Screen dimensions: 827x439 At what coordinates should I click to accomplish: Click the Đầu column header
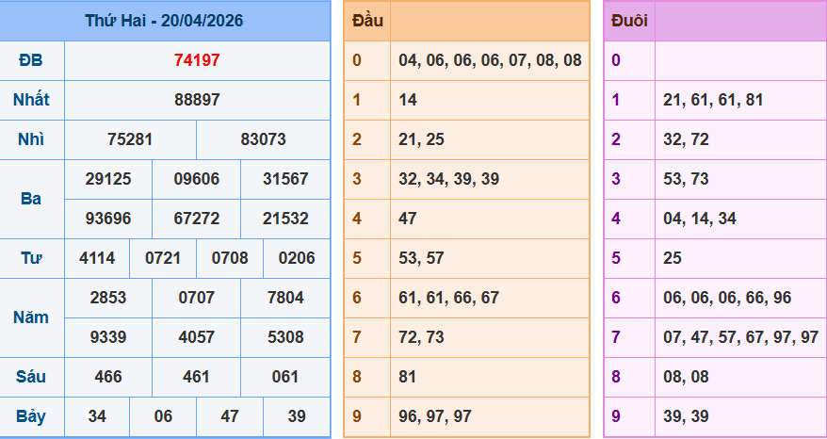(x=366, y=21)
